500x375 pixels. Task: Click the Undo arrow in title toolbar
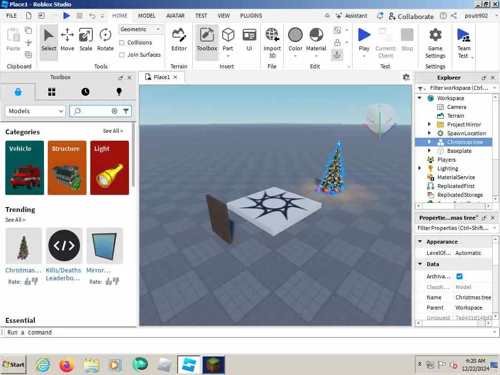click(92, 16)
